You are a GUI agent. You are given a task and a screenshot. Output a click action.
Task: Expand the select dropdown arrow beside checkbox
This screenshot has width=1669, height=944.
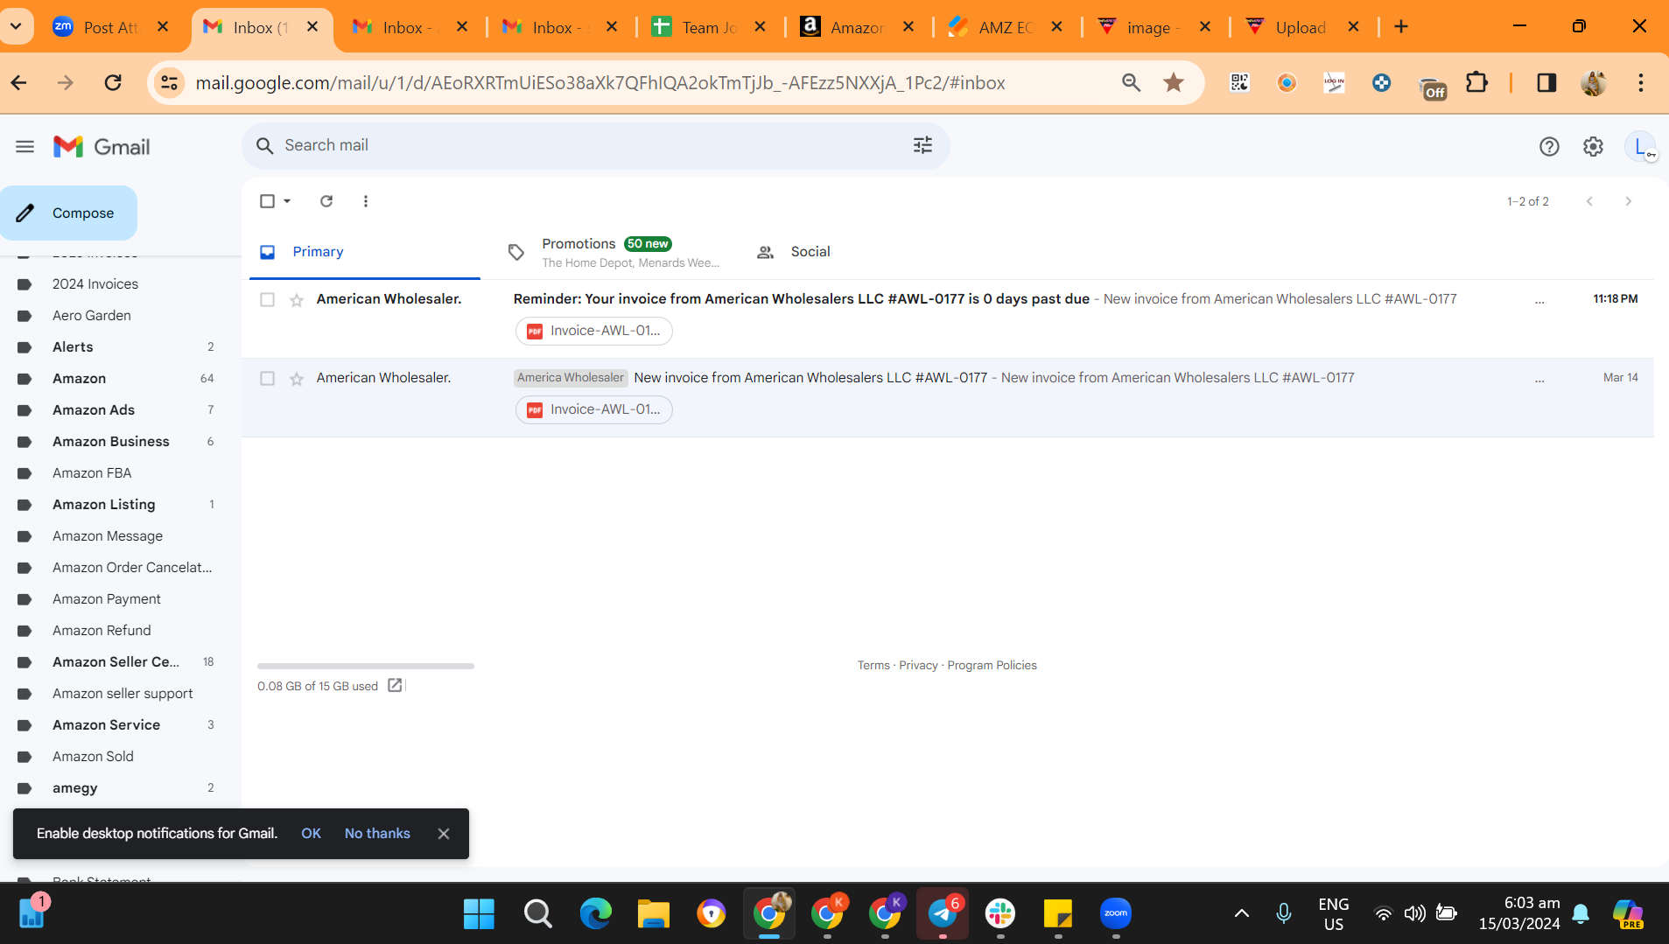[287, 201]
